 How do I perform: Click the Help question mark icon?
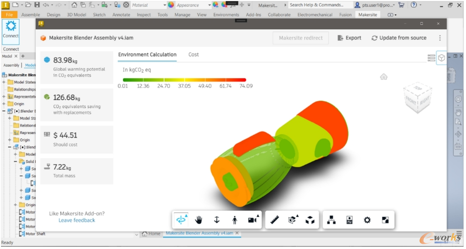click(x=414, y=5)
